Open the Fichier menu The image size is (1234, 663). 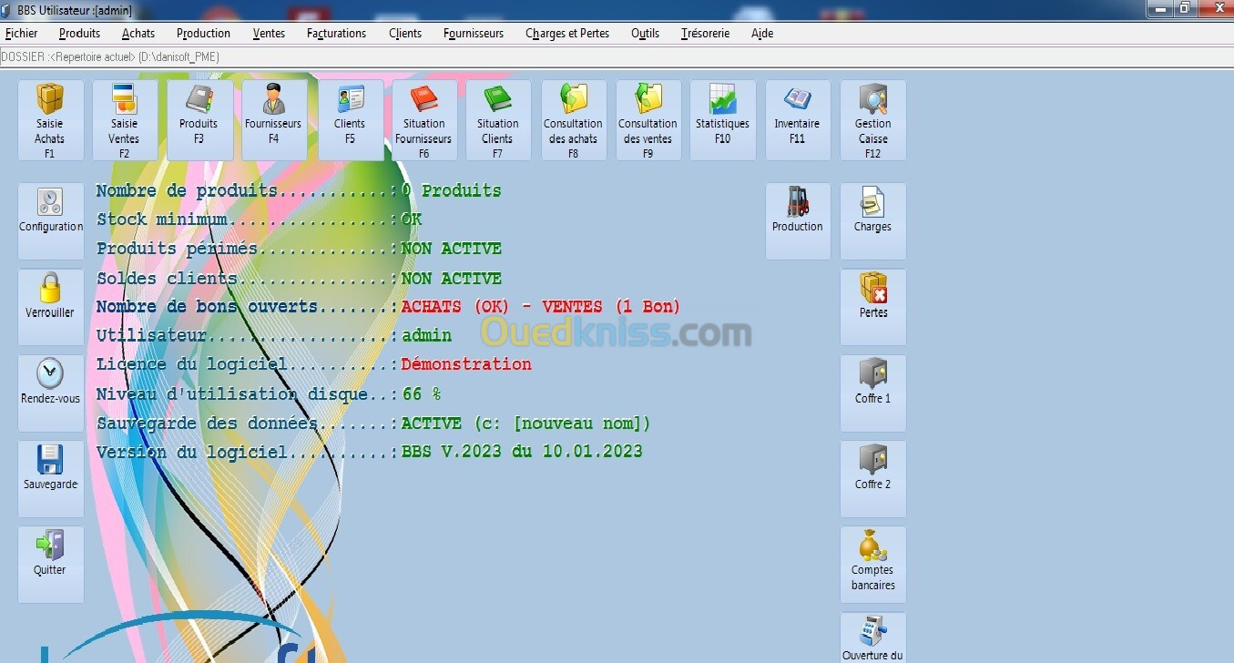pyautogui.click(x=22, y=34)
